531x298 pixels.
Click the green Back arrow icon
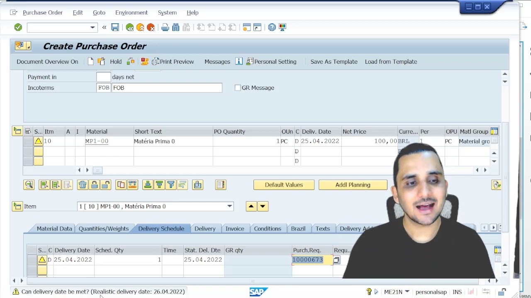(130, 27)
